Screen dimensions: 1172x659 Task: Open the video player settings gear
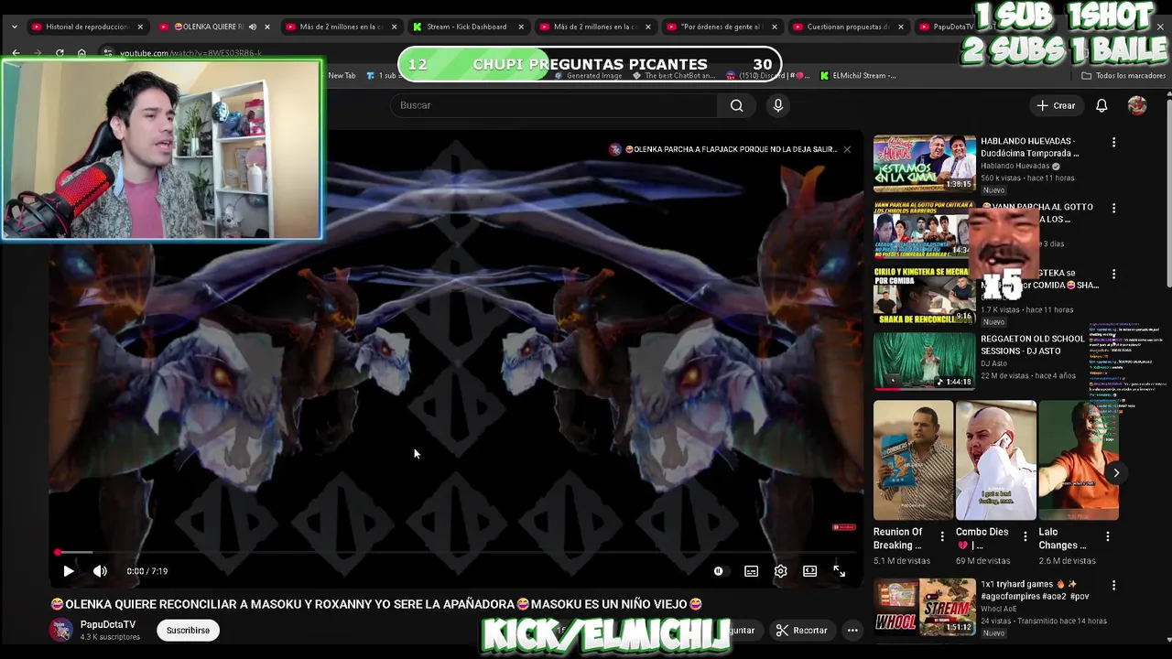pos(780,571)
